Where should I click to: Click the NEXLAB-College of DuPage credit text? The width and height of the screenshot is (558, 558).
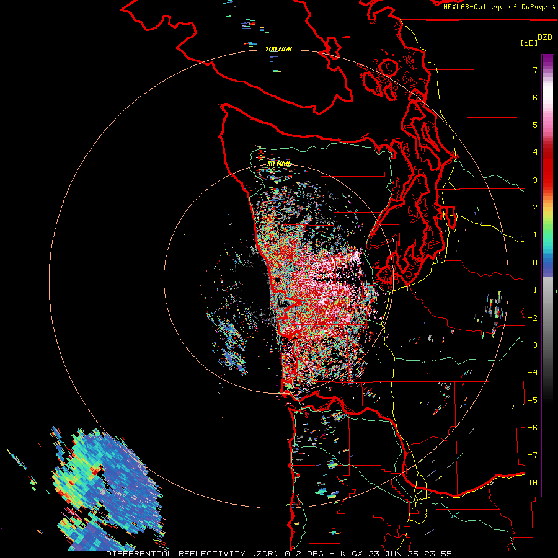495,7
